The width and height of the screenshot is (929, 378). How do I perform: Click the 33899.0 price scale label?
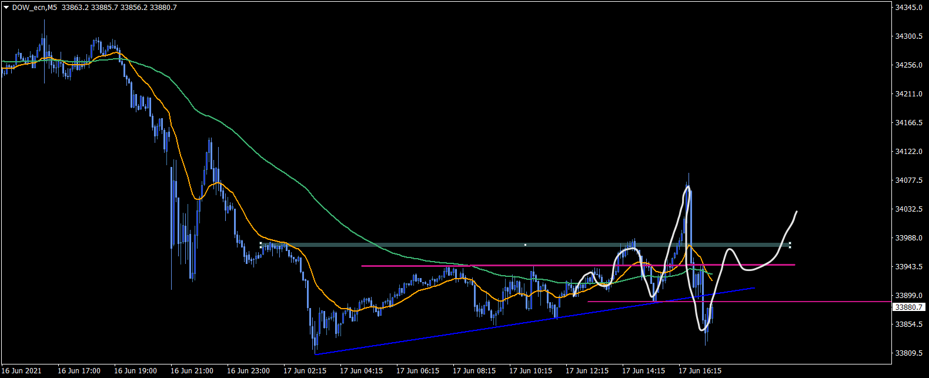[x=908, y=296]
